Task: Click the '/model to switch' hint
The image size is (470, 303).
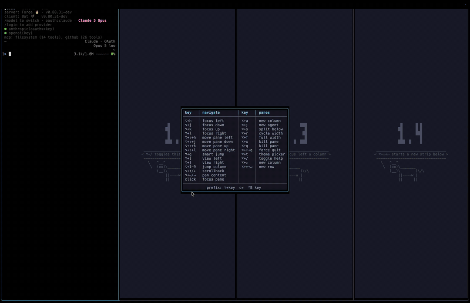Action: pyautogui.click(x=22, y=21)
